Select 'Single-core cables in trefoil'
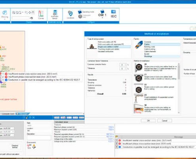Screen dimensions: 196x159 pos(114,47)
